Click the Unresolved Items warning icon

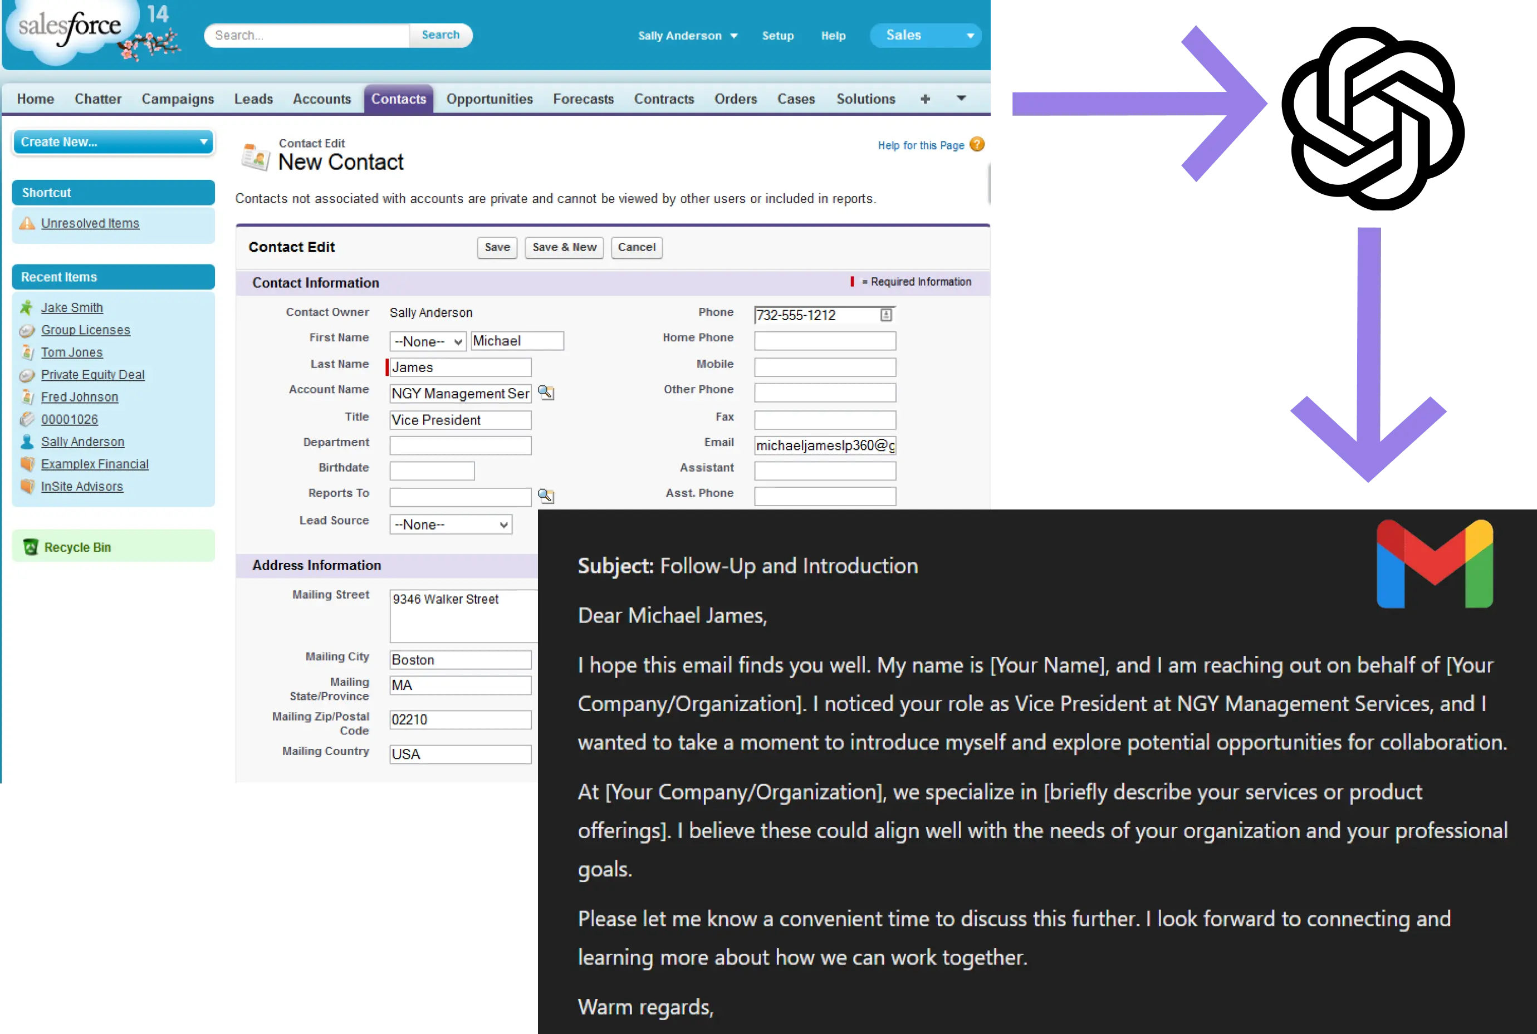(27, 223)
